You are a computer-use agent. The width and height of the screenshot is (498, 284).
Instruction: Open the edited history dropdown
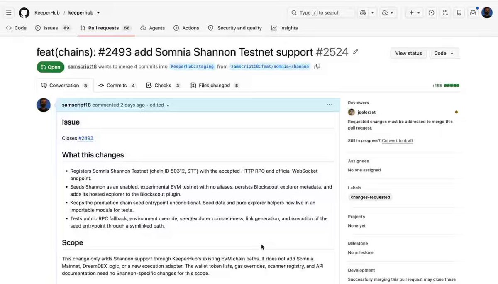(x=160, y=105)
